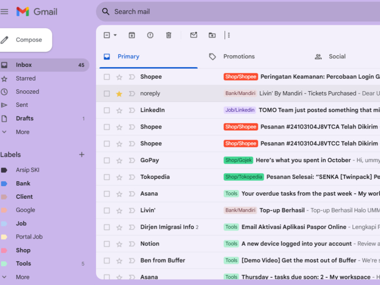This screenshot has height=285, width=380.
Task: Check the Notion email checkbox
Action: click(107, 244)
